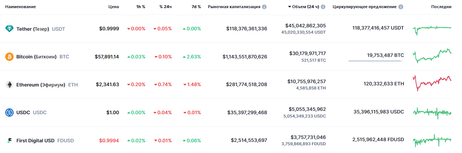Click the Bitcoin 7-day sparkline chart
The image size is (462, 153).
432,55
